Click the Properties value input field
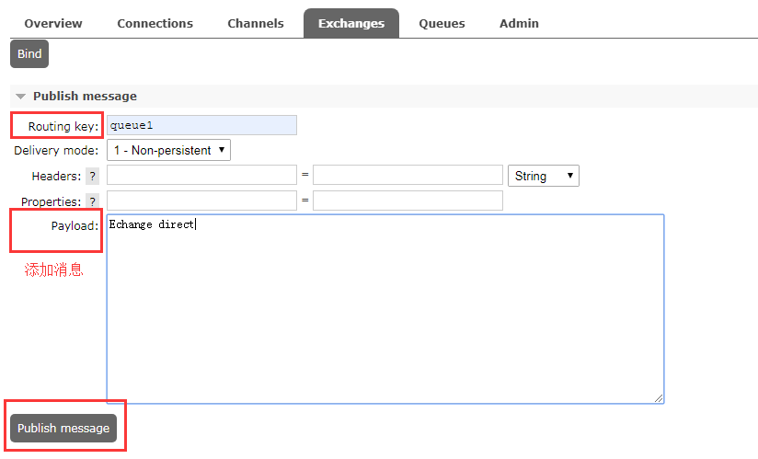The width and height of the screenshot is (758, 459). [408, 201]
